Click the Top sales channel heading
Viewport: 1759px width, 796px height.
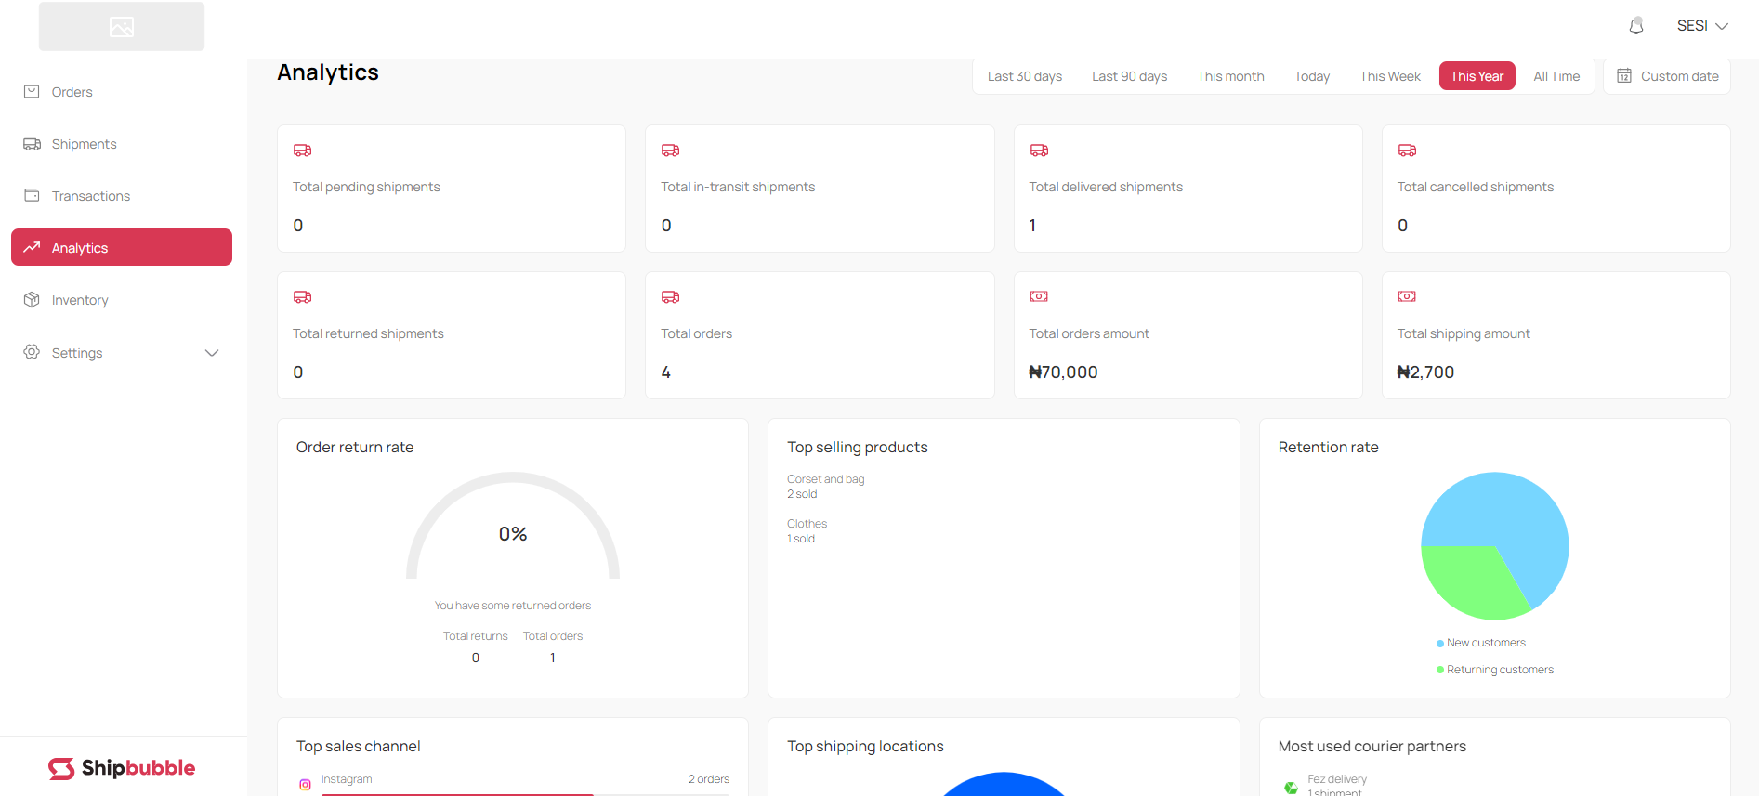tap(359, 747)
